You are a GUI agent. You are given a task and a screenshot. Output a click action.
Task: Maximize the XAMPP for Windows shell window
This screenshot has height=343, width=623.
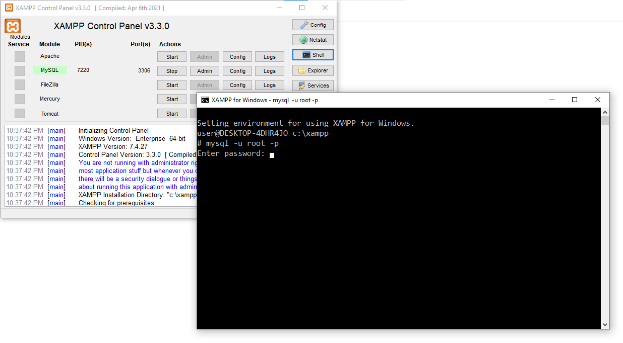[x=575, y=100]
